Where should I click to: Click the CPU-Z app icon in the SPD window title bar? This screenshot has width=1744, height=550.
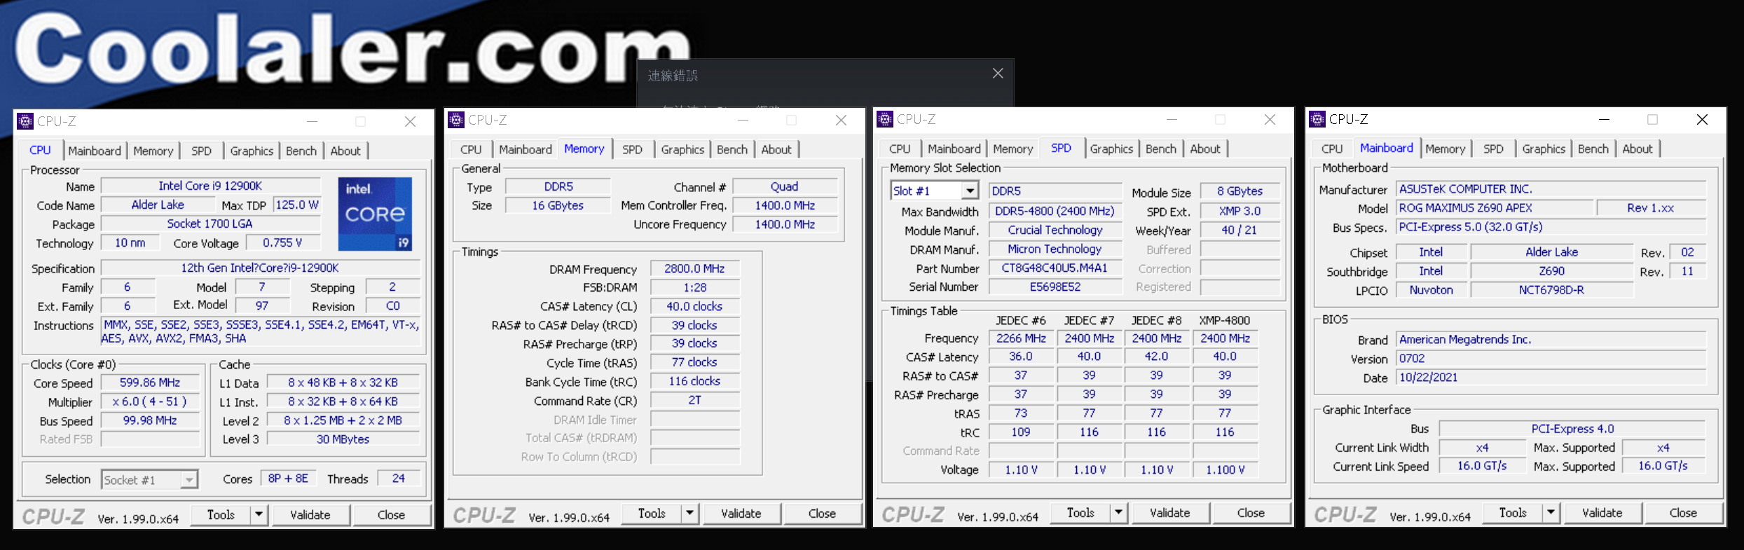tap(885, 119)
